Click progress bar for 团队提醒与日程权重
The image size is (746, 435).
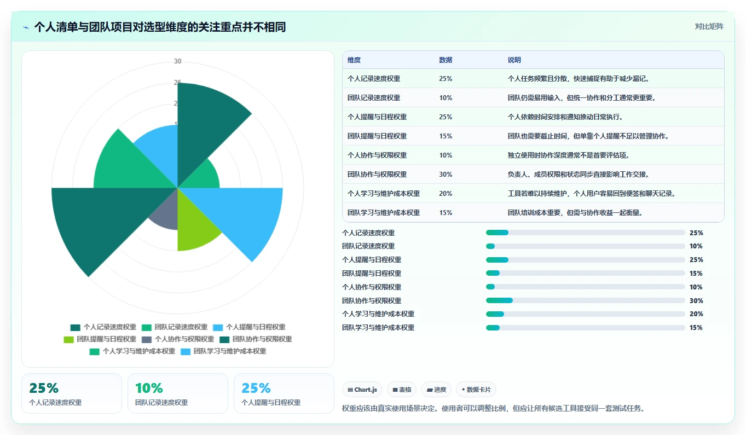585,273
